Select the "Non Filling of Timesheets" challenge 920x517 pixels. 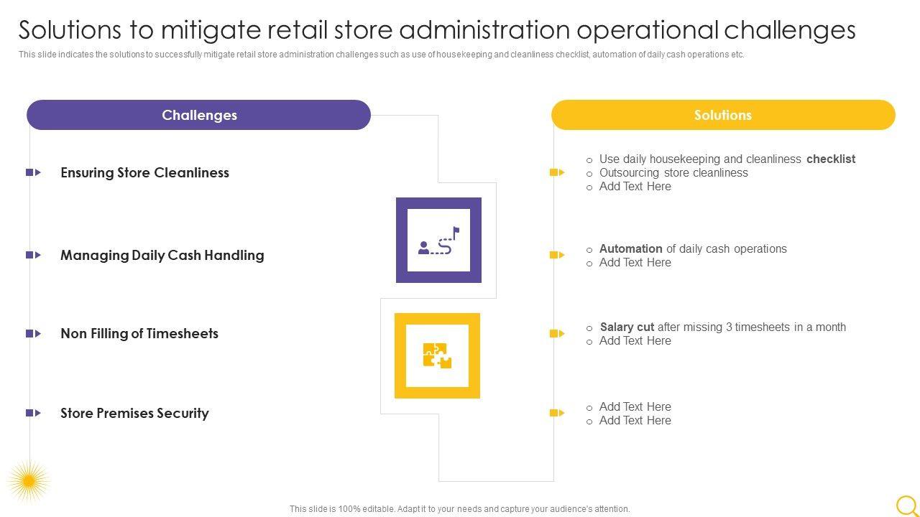point(139,333)
